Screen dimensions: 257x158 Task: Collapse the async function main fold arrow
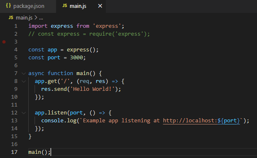pyautogui.click(x=24, y=74)
